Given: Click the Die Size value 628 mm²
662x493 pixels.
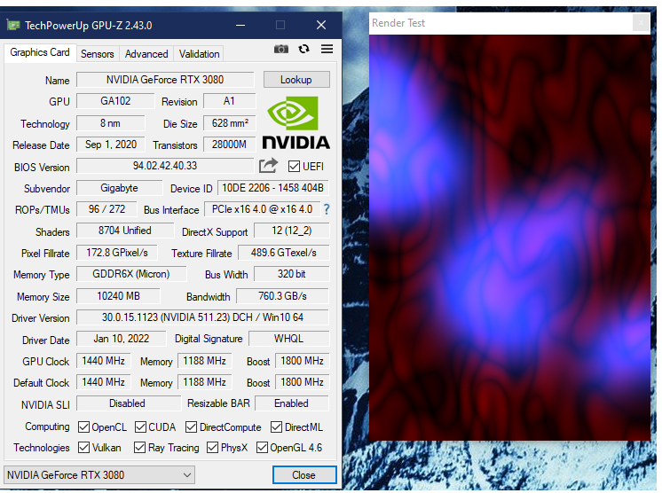Looking at the screenshot, I should pos(229,123).
